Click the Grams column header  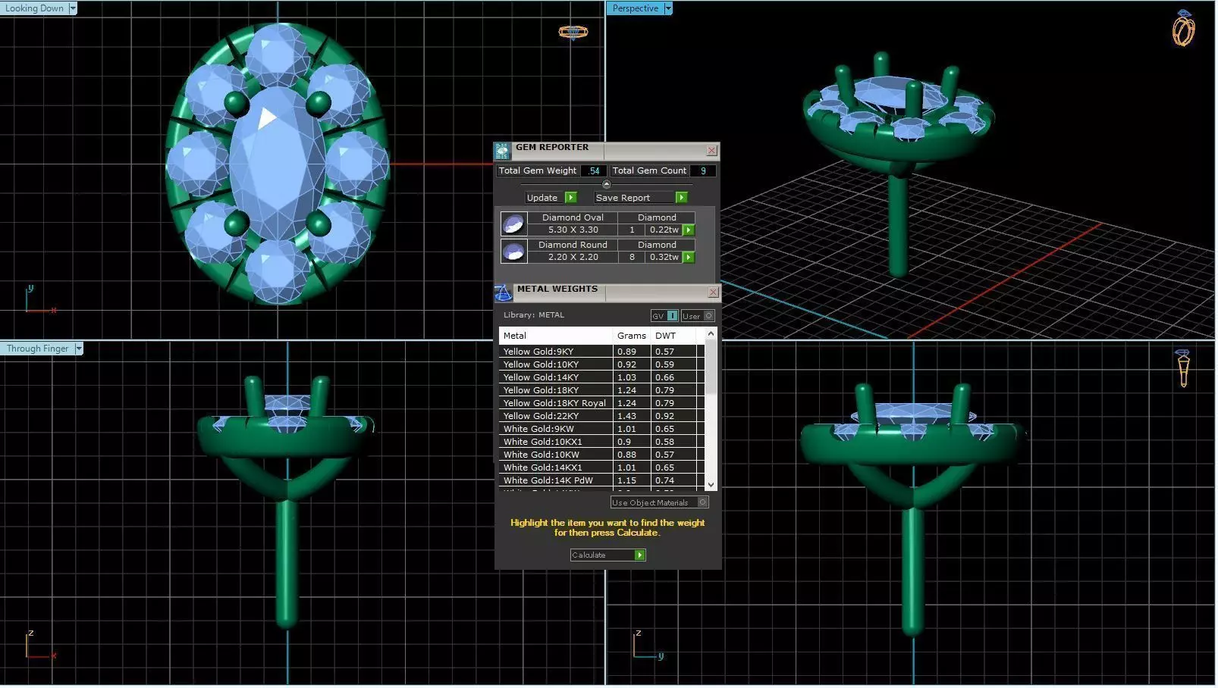[632, 336]
